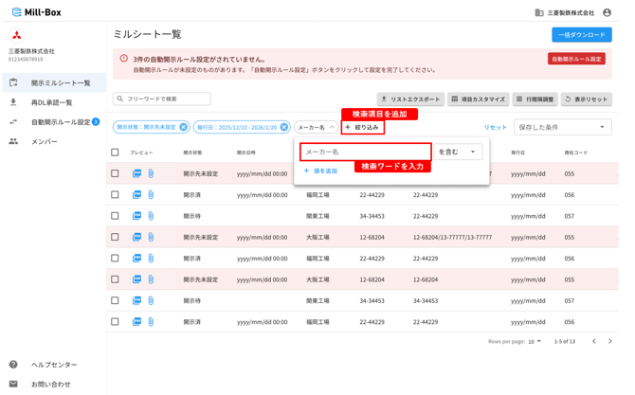This screenshot has width=635, height=395.
Task: Remove the 開示状態 filter chip
Action: 184,127
